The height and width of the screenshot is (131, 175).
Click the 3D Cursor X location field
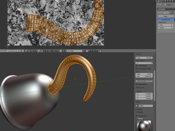144,94
